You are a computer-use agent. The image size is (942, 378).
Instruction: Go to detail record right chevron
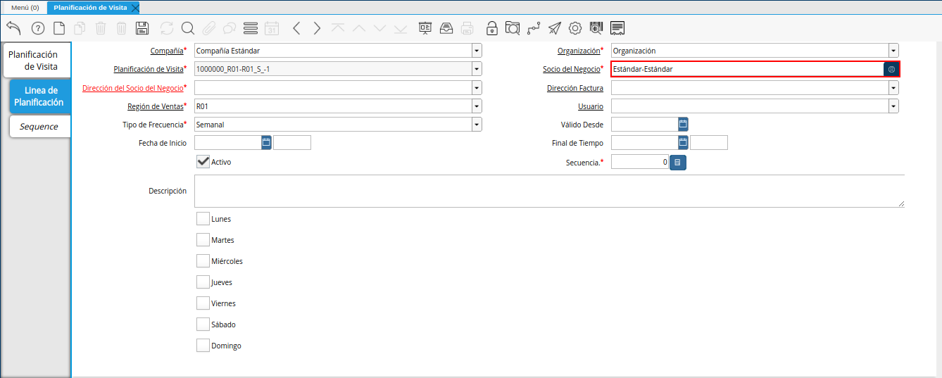pyautogui.click(x=317, y=28)
